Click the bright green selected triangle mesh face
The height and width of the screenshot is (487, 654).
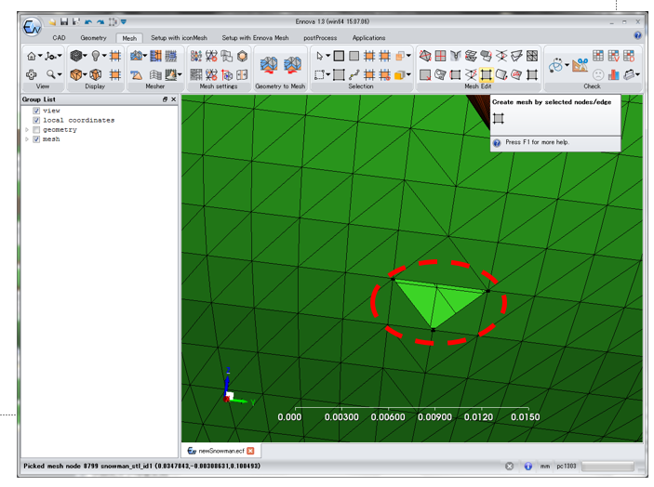pyautogui.click(x=433, y=302)
